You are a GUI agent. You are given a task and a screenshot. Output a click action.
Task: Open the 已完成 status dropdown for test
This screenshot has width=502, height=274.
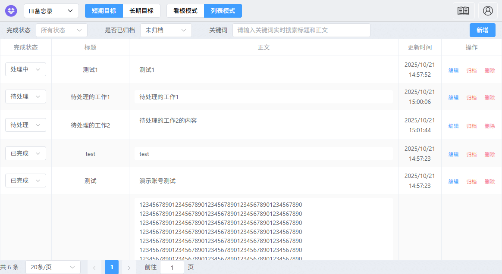tap(25, 153)
